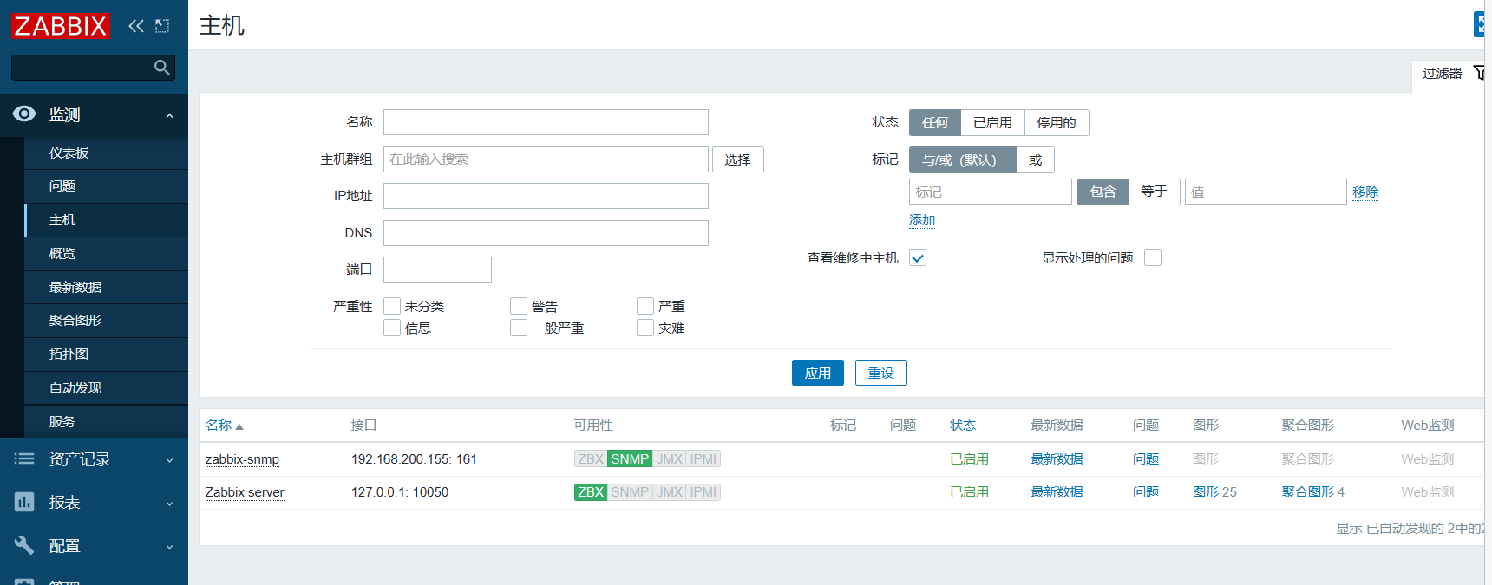This screenshot has width=1492, height=585.
Task: Click the 配置 wrench icon
Action: [24, 545]
